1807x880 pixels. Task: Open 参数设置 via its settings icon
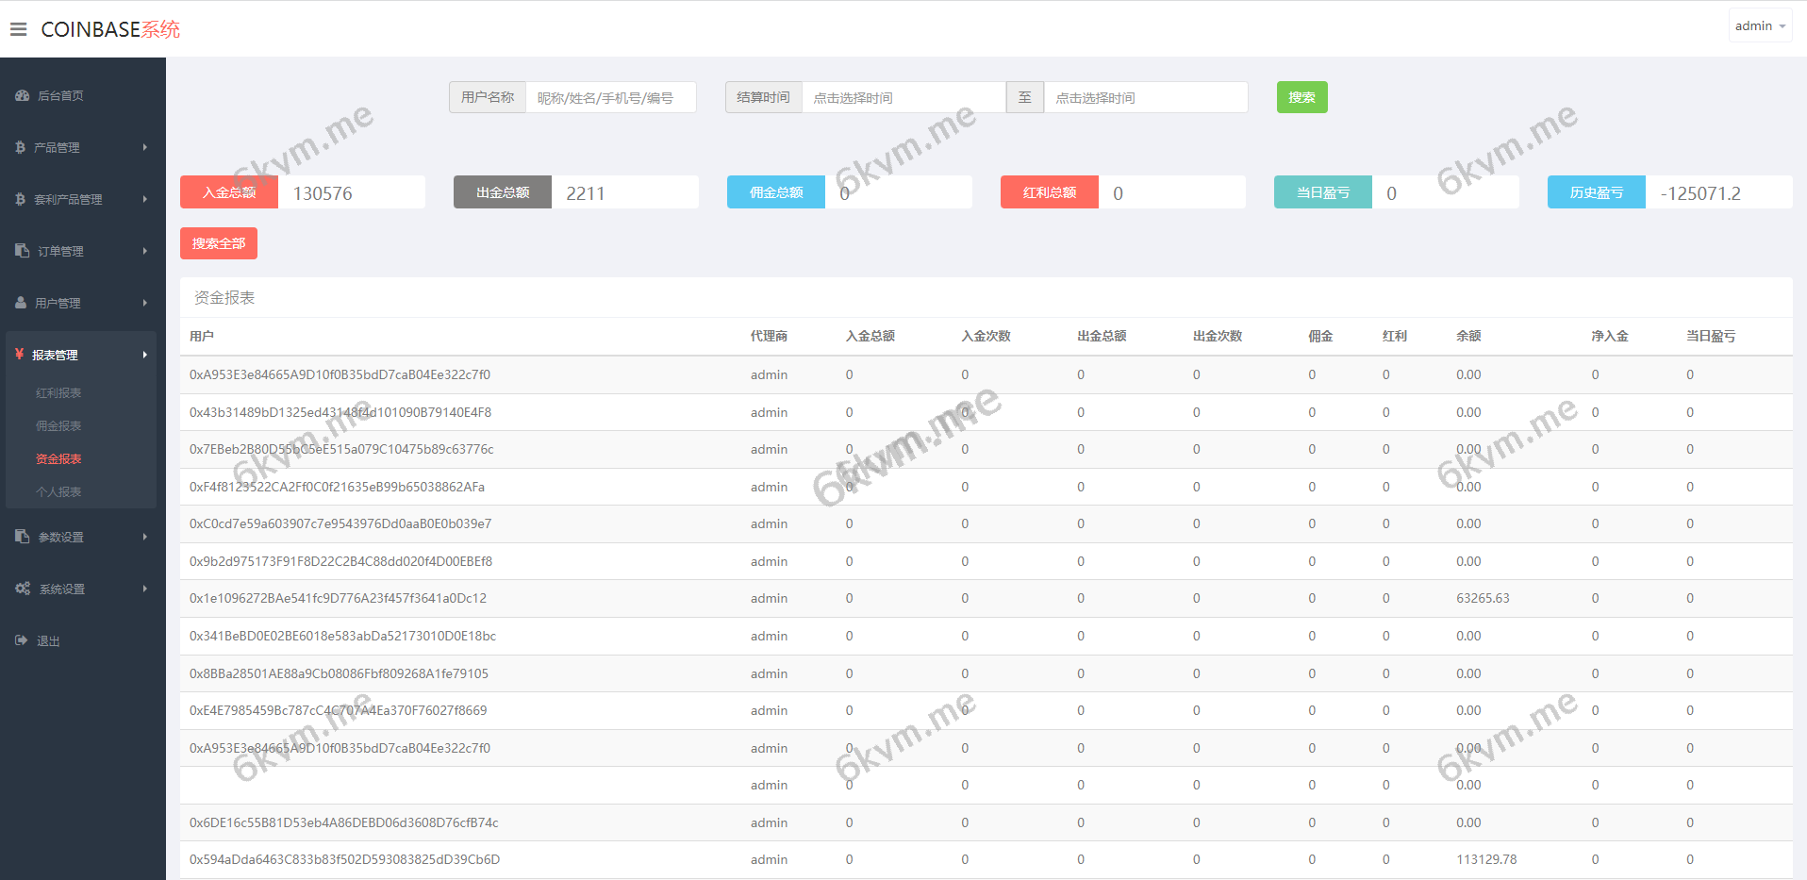click(x=22, y=536)
